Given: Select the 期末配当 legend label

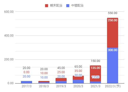Looking at the screenshot, I should point(56,6).
